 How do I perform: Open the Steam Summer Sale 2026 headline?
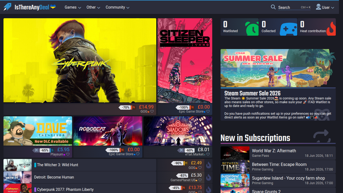point(252,93)
